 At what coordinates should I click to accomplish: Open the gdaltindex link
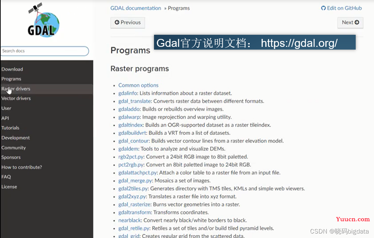pos(131,125)
